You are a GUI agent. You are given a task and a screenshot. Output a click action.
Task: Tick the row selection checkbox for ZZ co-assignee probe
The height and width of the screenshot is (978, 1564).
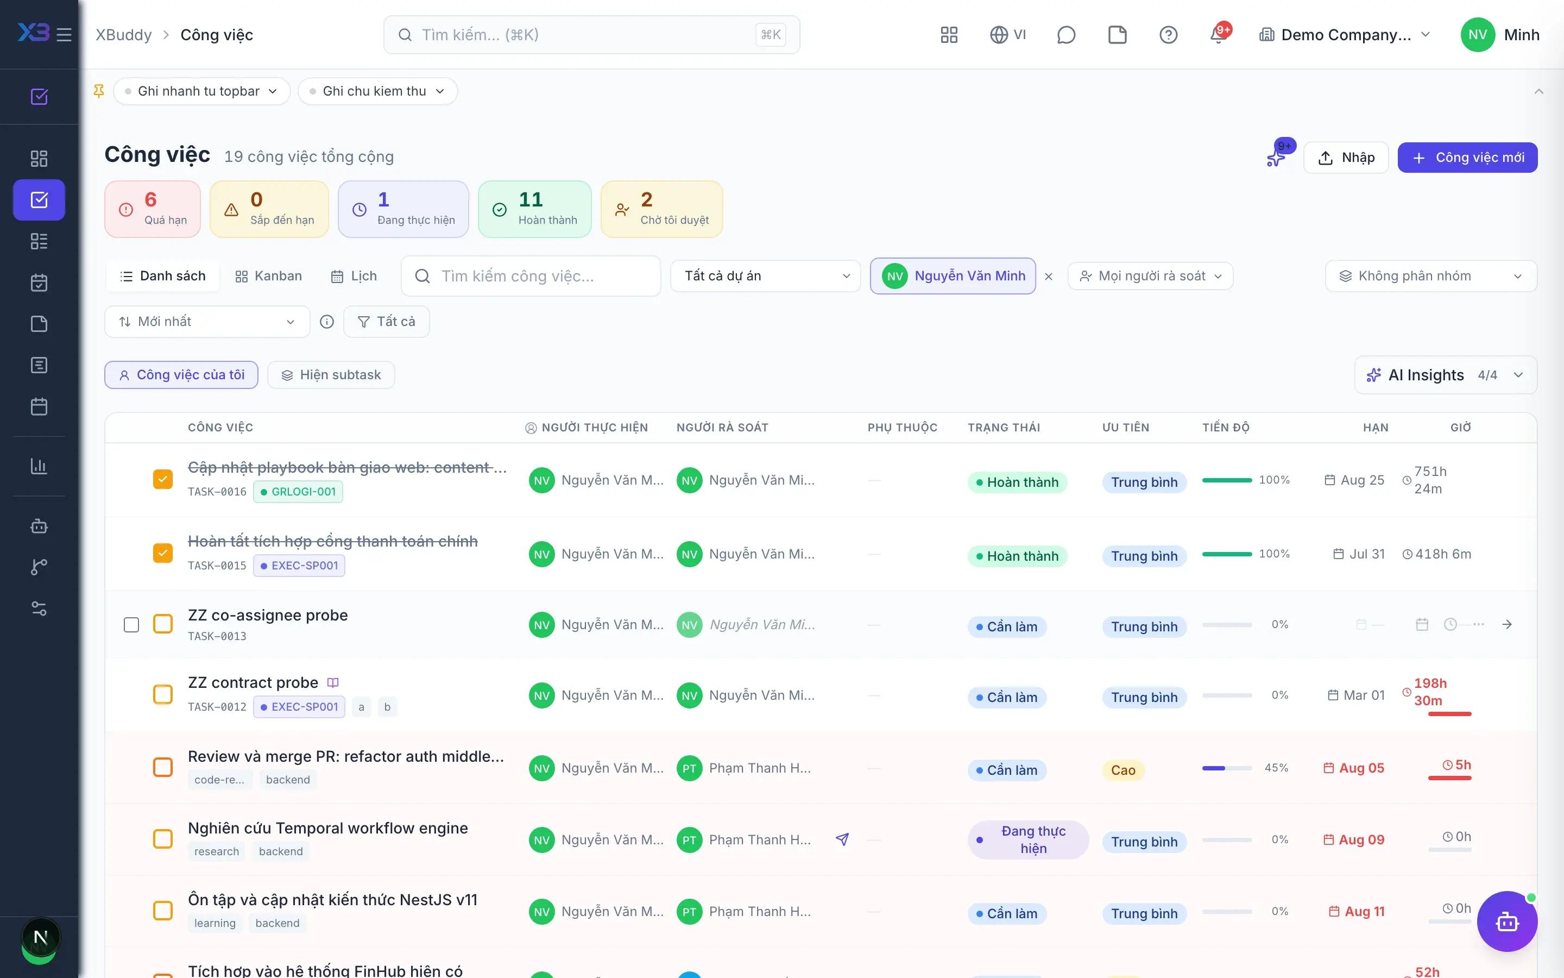click(131, 624)
